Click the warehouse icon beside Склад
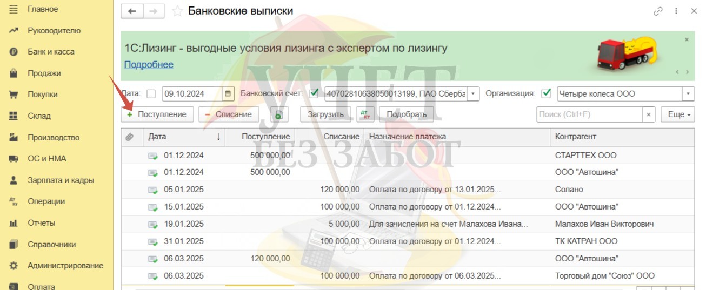Viewport: 706px width, 290px height. pos(14,116)
